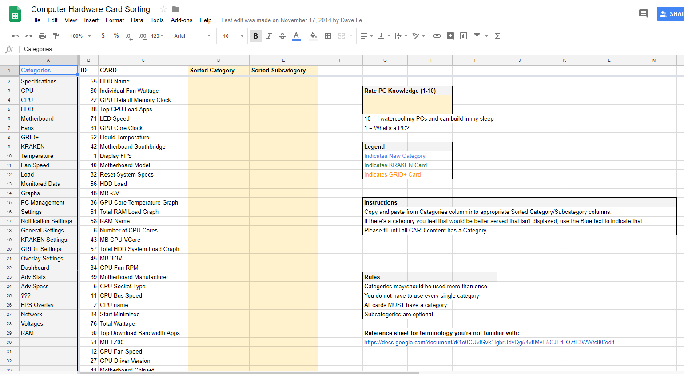Screen dimensions: 684x374
Task: Click the Rate PC Knowledge answer cell
Action: tap(407, 104)
